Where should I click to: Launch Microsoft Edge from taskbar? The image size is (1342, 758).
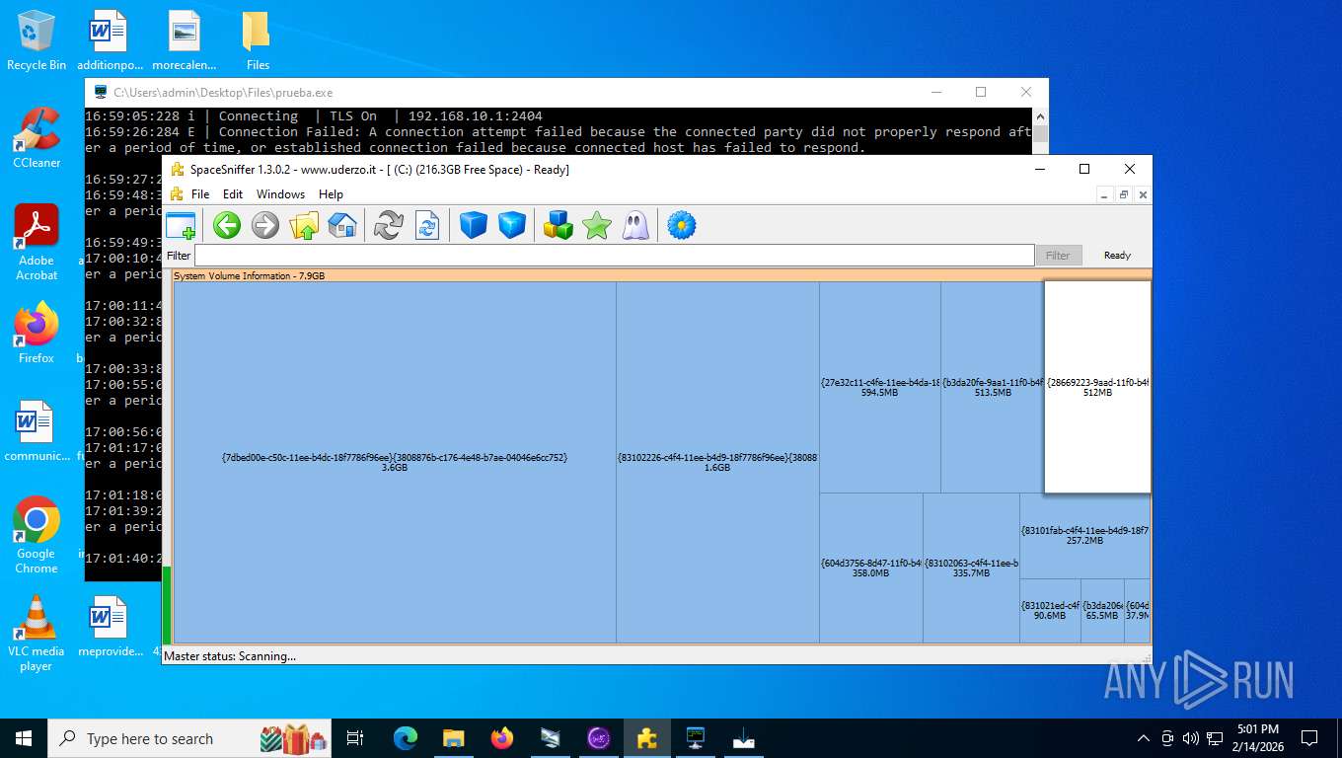click(x=406, y=738)
